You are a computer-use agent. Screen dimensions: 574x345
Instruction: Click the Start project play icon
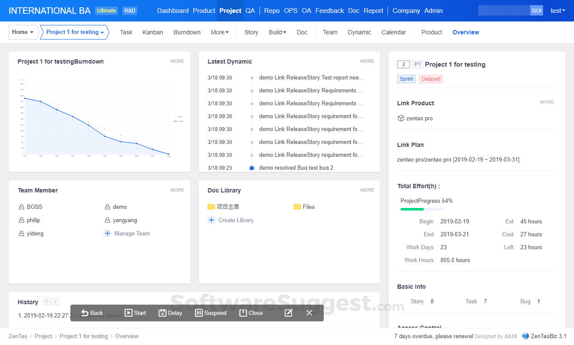click(x=128, y=313)
